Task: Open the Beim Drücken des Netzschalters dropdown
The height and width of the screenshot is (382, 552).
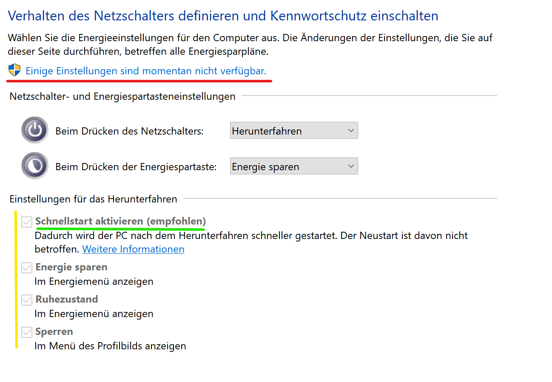Action: (x=293, y=130)
